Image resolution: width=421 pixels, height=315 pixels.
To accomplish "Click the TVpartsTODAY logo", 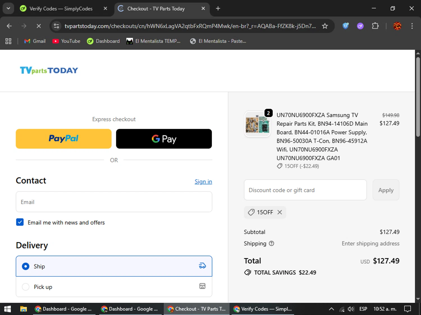I will [x=49, y=70].
